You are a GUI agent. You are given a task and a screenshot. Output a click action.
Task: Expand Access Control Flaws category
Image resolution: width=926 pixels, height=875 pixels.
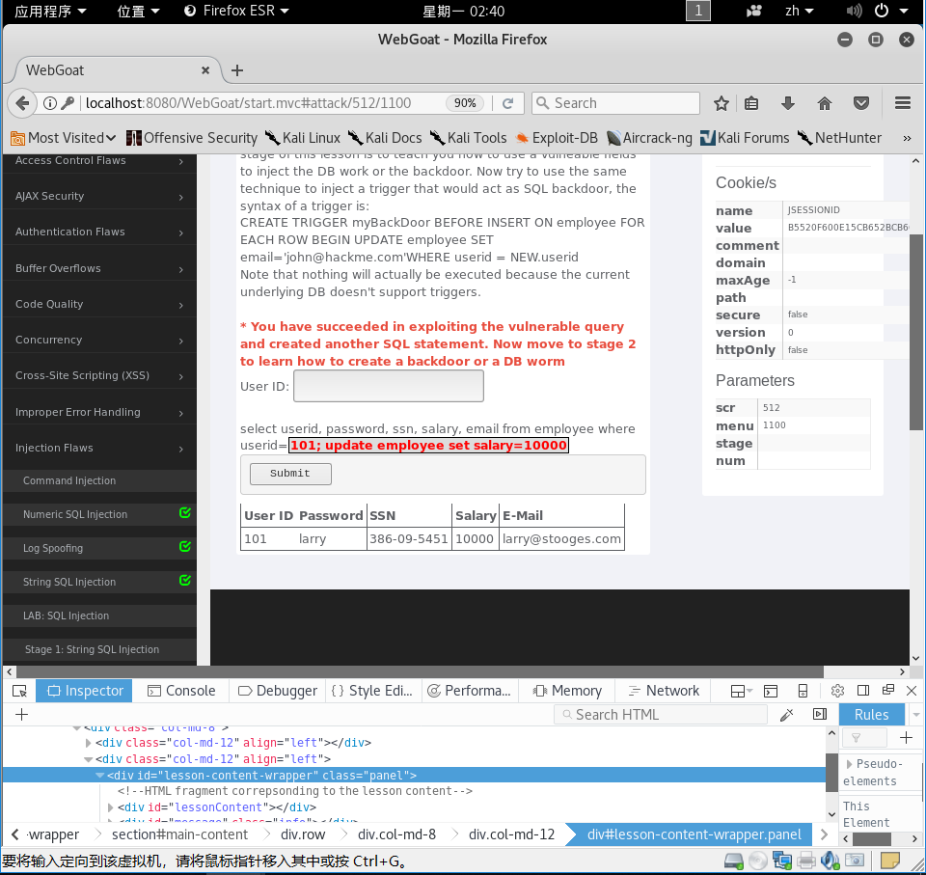[x=99, y=161]
